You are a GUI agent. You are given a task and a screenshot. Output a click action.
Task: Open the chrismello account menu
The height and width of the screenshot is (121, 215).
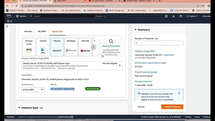click(206, 16)
